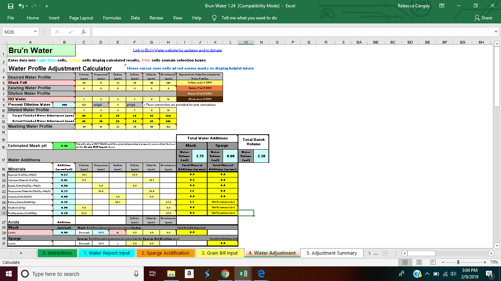Click the Yellow under 6 SRM color swatch
The height and width of the screenshot is (281, 501).
coord(200,83)
